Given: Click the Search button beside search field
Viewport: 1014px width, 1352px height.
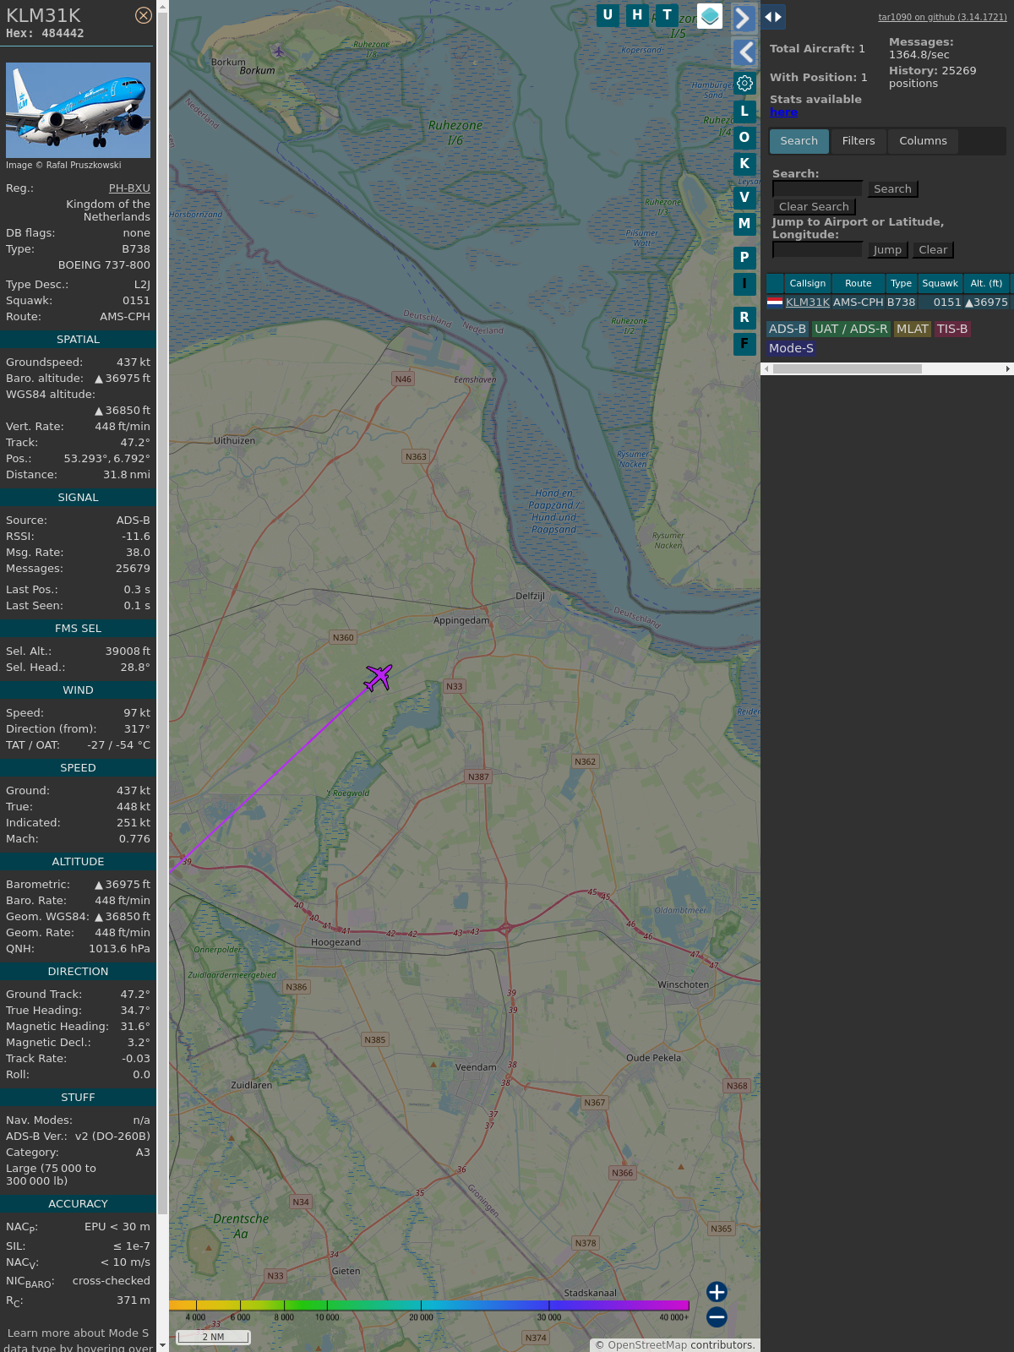Looking at the screenshot, I should pos(892,189).
